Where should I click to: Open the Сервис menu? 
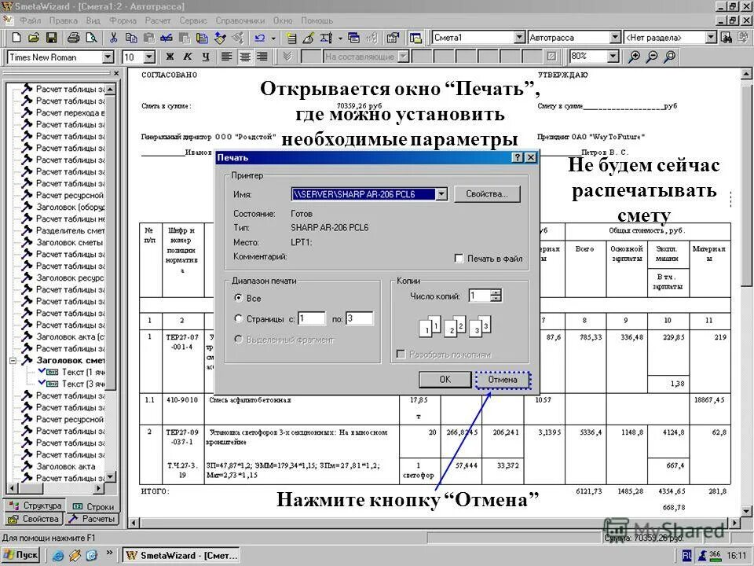[192, 21]
